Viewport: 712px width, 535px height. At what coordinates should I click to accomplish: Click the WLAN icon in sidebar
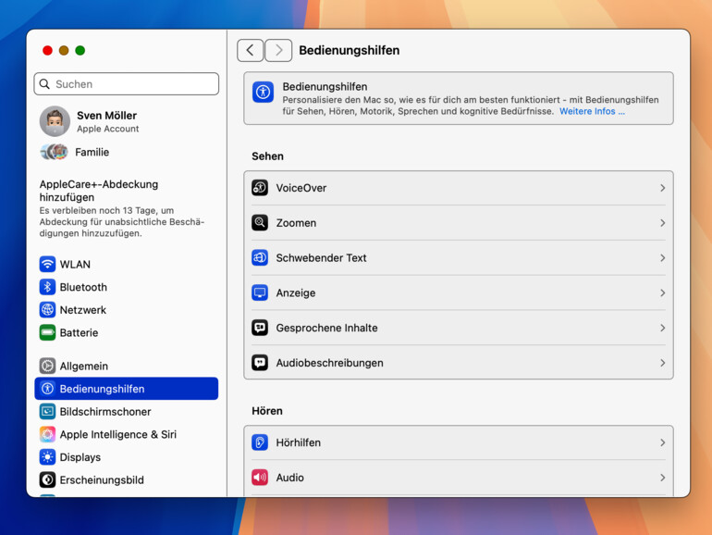pos(47,265)
